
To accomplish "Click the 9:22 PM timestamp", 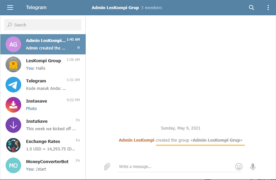I will pyautogui.click(x=73, y=100).
